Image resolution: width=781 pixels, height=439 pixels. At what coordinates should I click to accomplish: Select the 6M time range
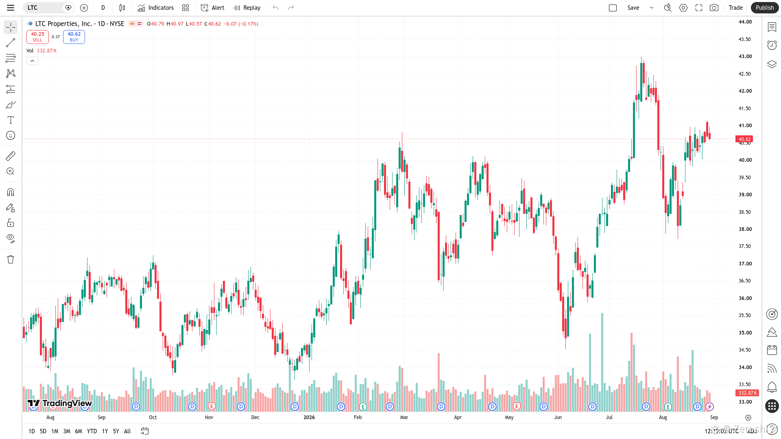pyautogui.click(x=79, y=431)
